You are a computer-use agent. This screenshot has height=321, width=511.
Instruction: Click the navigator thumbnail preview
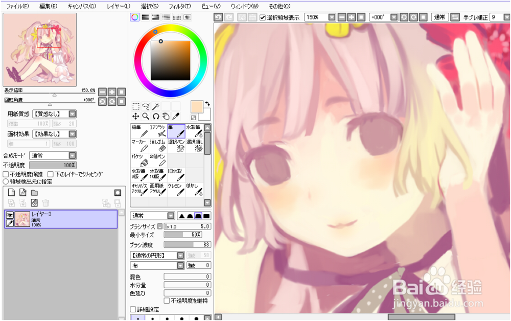point(40,50)
